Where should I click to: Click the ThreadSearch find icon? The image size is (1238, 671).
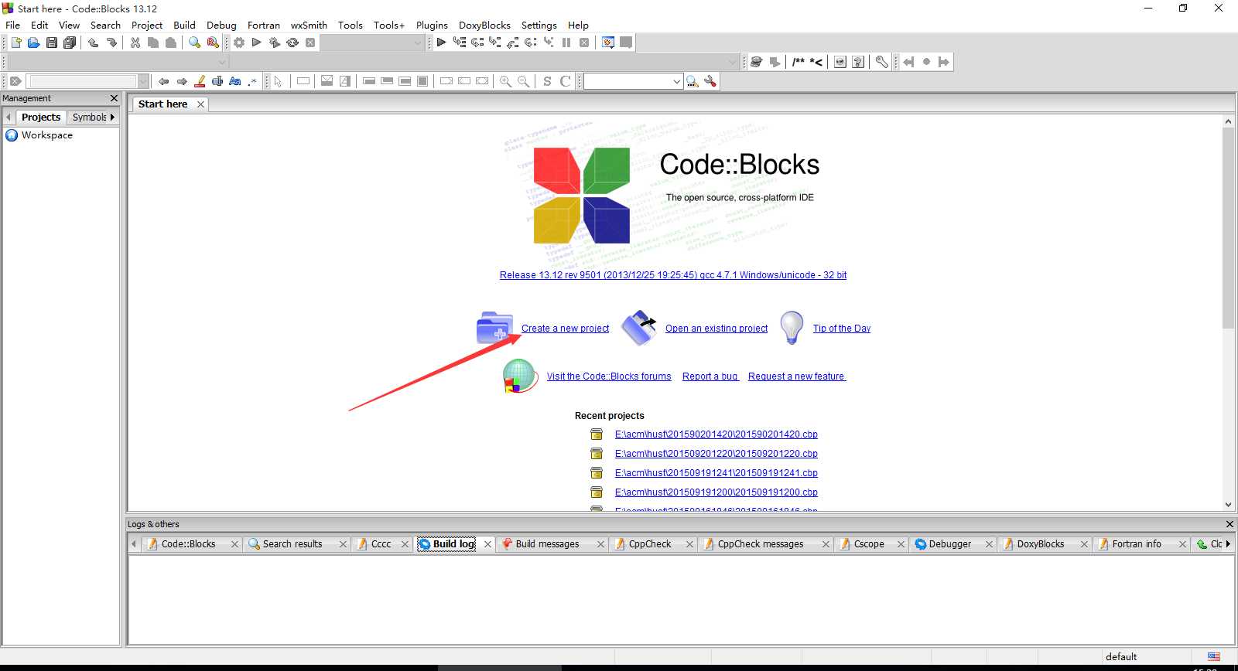coord(693,81)
